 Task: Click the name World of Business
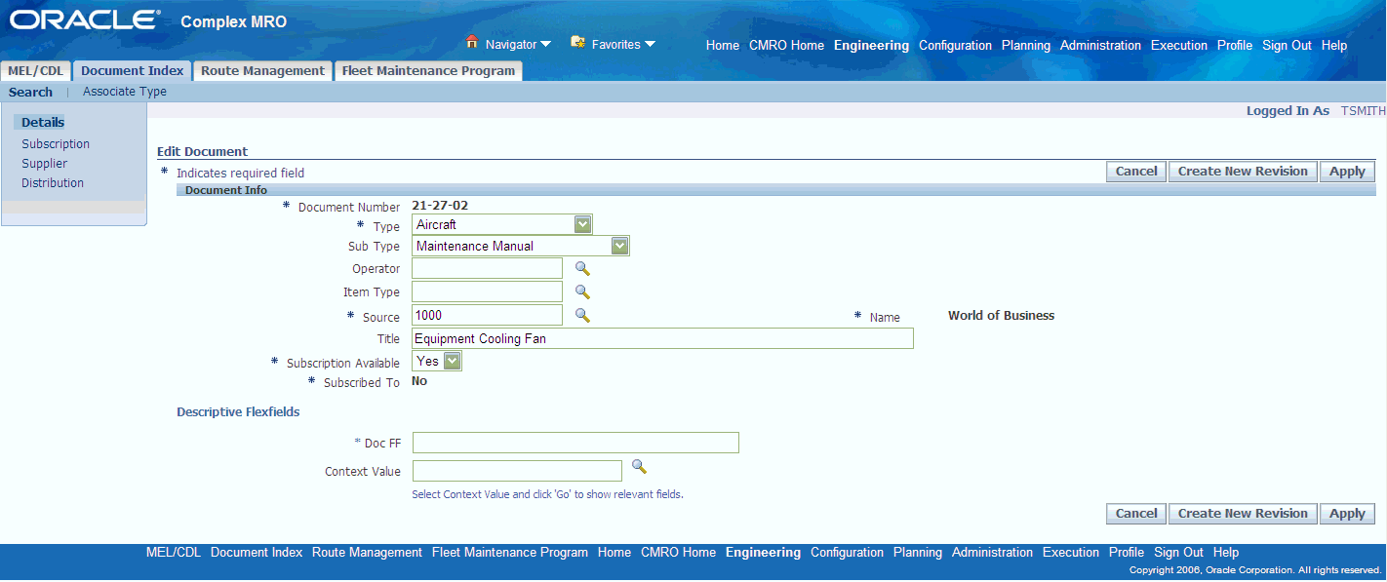point(1001,316)
